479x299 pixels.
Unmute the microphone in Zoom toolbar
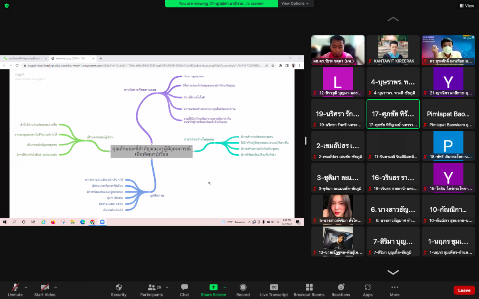pos(15,290)
